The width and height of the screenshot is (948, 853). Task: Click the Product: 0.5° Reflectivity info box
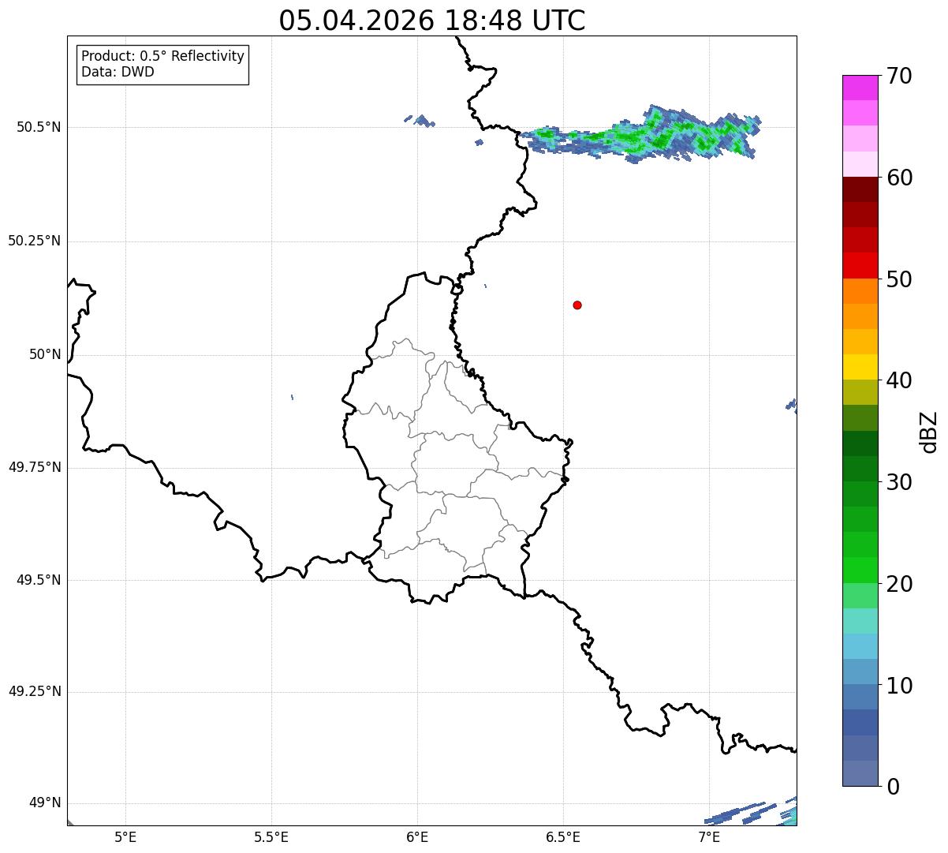pyautogui.click(x=162, y=65)
